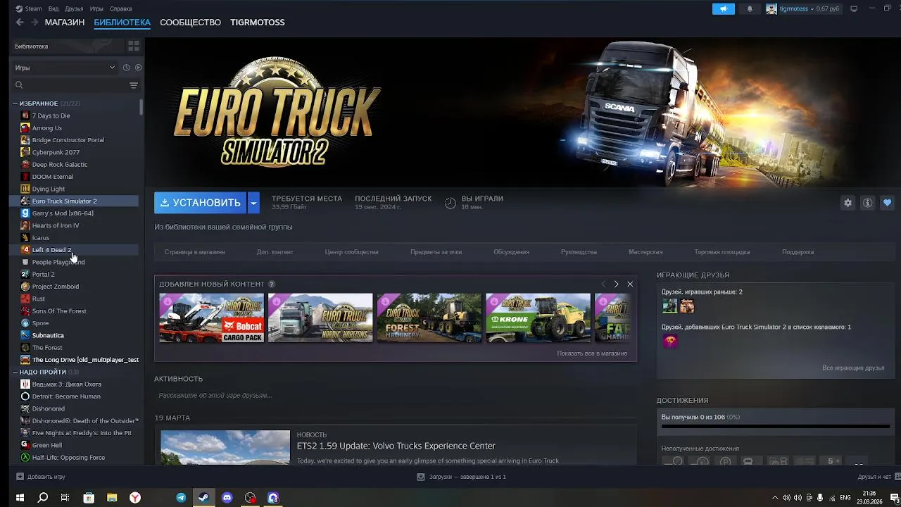Open the notifications bell icon
This screenshot has width=901, height=507.
coord(750,8)
